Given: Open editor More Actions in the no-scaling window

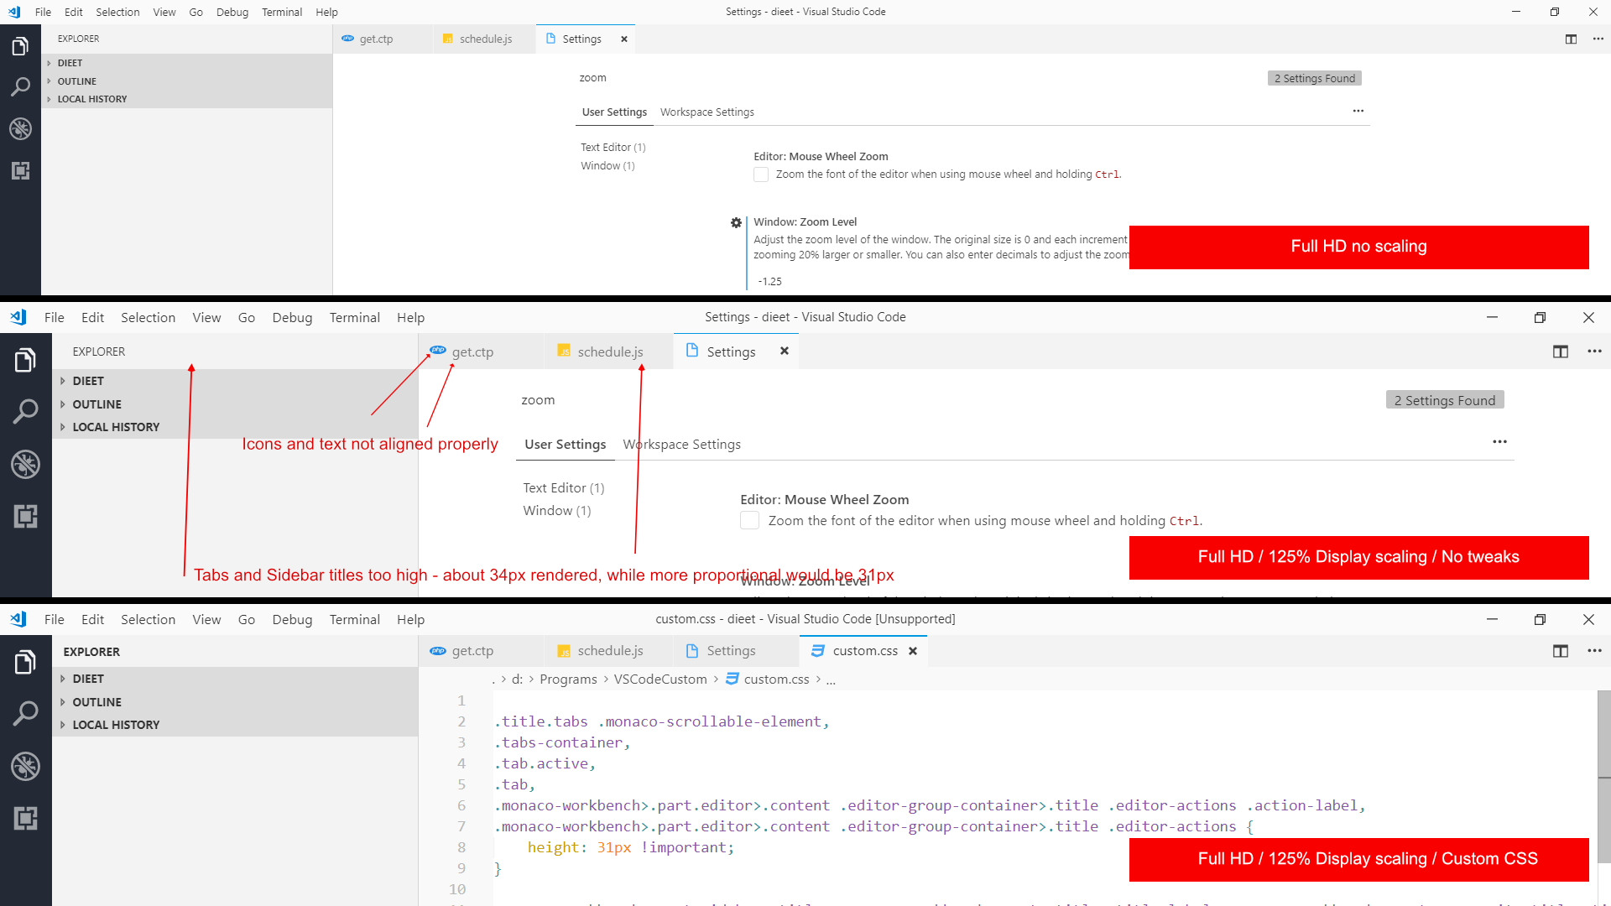Looking at the screenshot, I should click(x=1598, y=39).
